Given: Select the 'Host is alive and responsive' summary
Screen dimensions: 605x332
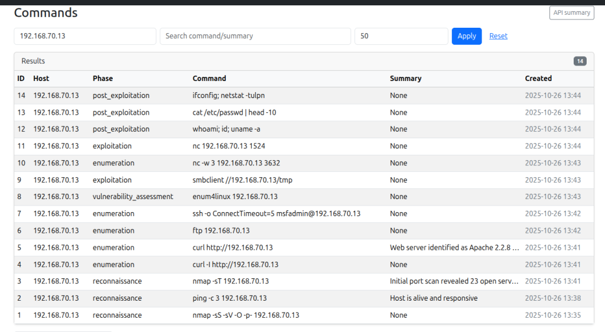Looking at the screenshot, I should pos(434,298).
